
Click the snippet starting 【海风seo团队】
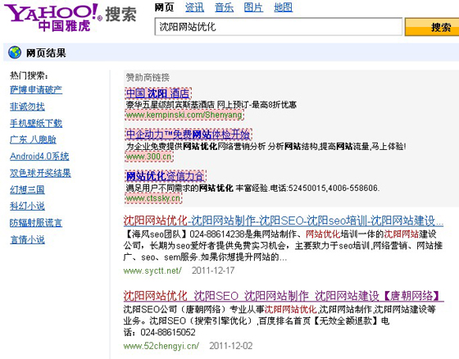[283, 246]
